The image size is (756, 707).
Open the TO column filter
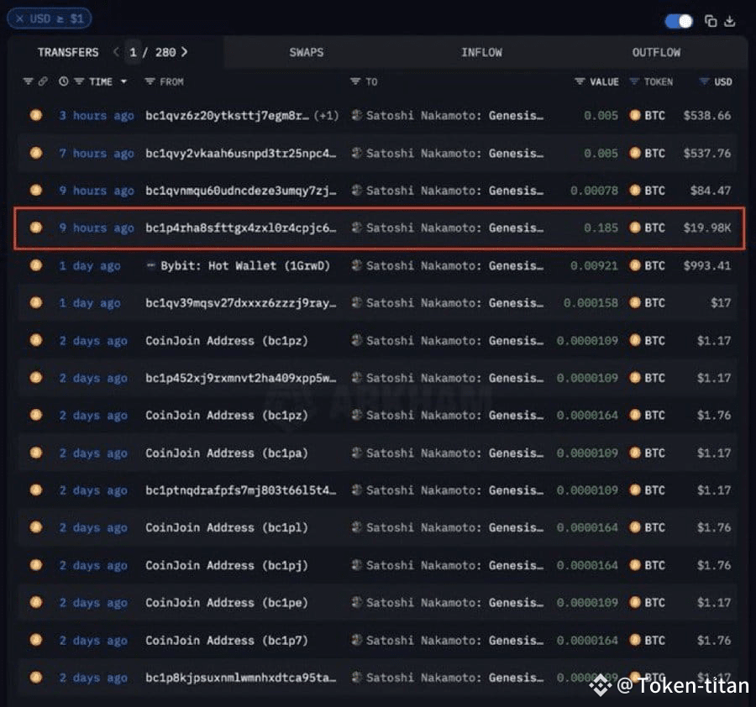(x=355, y=81)
